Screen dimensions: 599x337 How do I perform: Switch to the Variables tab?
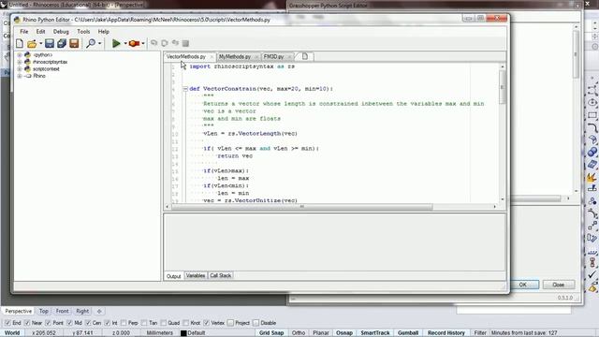point(196,275)
